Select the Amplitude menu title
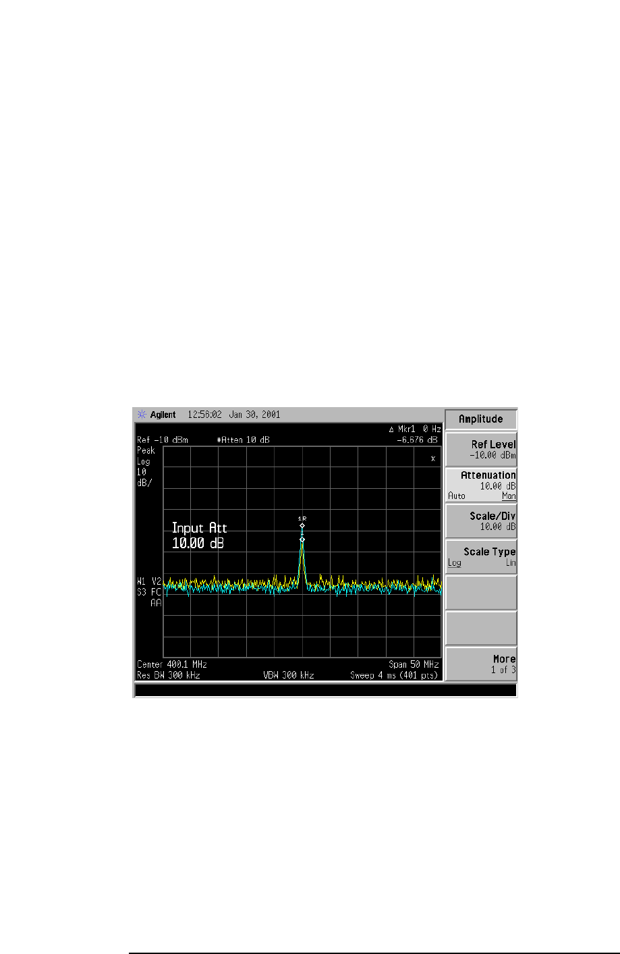 [x=481, y=419]
